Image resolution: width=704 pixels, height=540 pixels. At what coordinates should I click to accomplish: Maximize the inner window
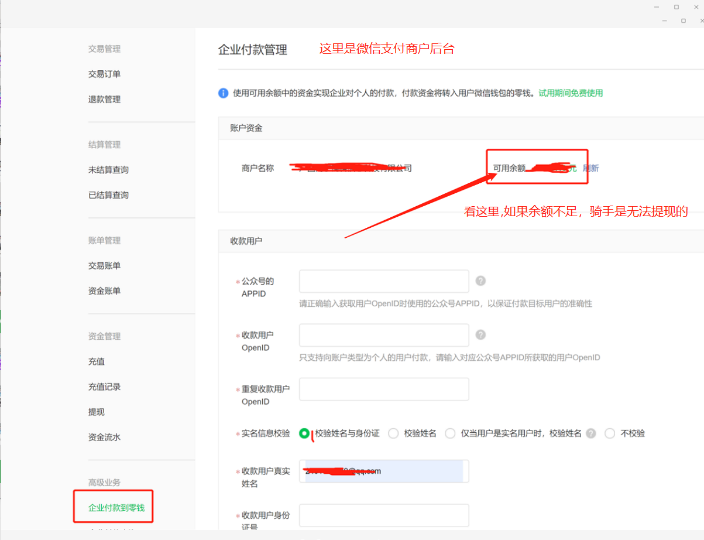pos(683,20)
